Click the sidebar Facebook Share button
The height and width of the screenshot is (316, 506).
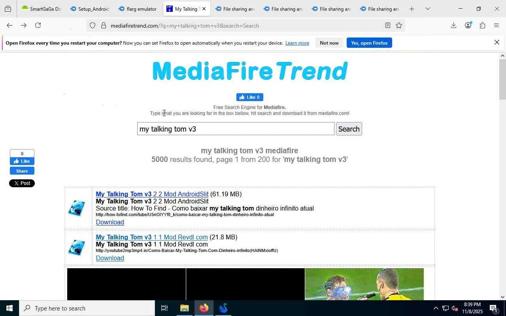click(22, 171)
